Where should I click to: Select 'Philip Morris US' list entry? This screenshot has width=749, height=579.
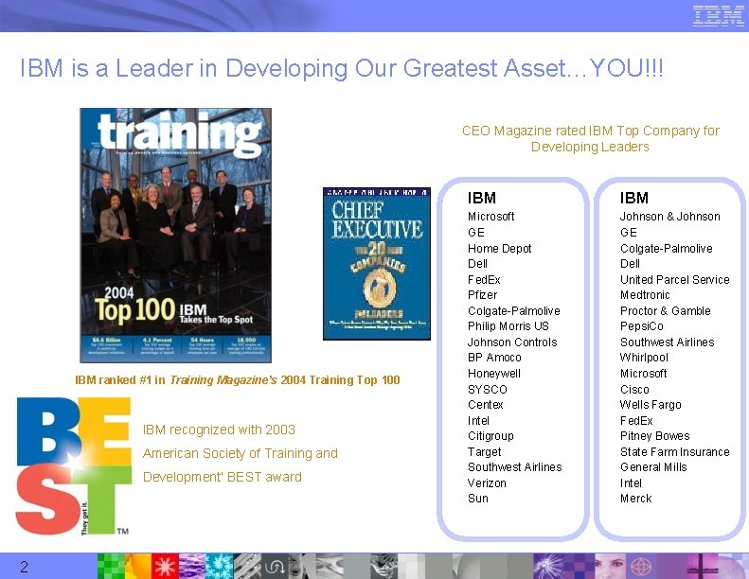(508, 326)
